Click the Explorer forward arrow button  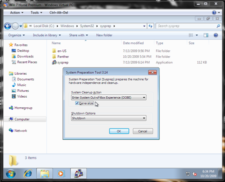(x=15, y=26)
